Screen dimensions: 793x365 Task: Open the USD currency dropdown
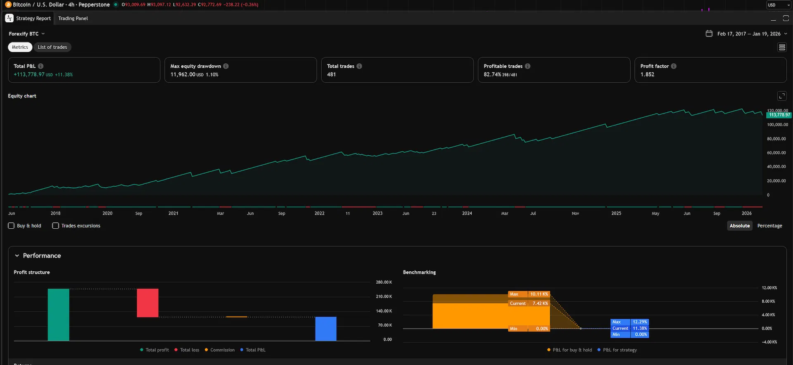pos(778,5)
